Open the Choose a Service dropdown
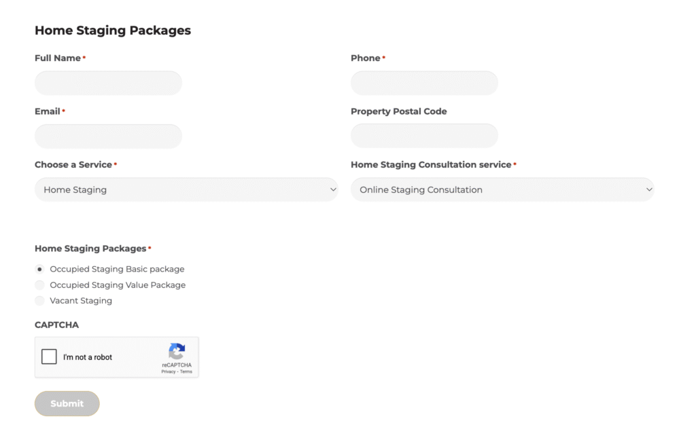The height and width of the screenshot is (425, 696). pyautogui.click(x=186, y=189)
